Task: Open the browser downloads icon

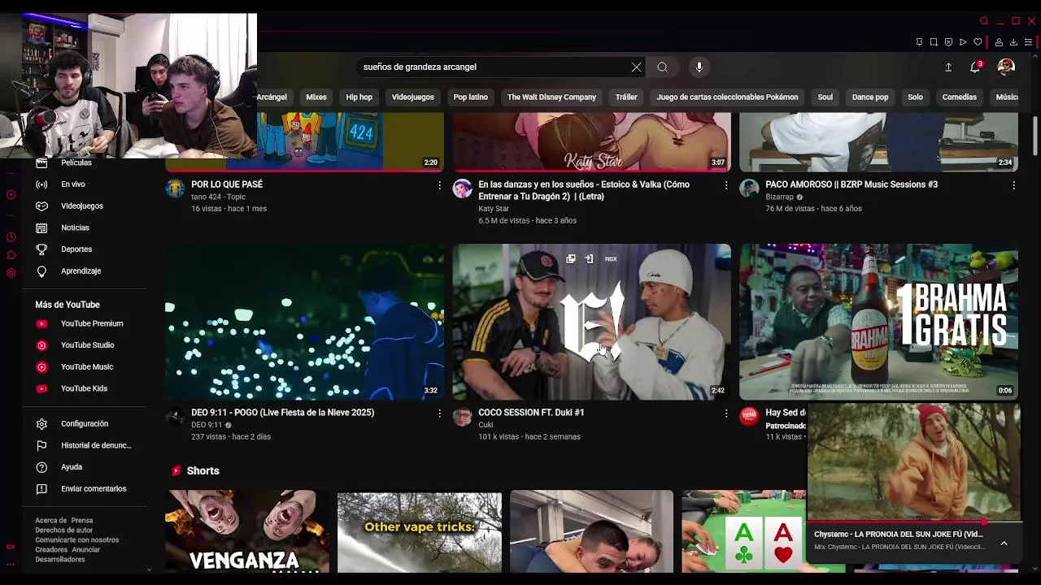Action: click(x=1013, y=42)
